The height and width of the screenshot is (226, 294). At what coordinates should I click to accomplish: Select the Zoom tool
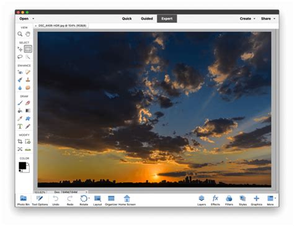[x=20, y=34]
